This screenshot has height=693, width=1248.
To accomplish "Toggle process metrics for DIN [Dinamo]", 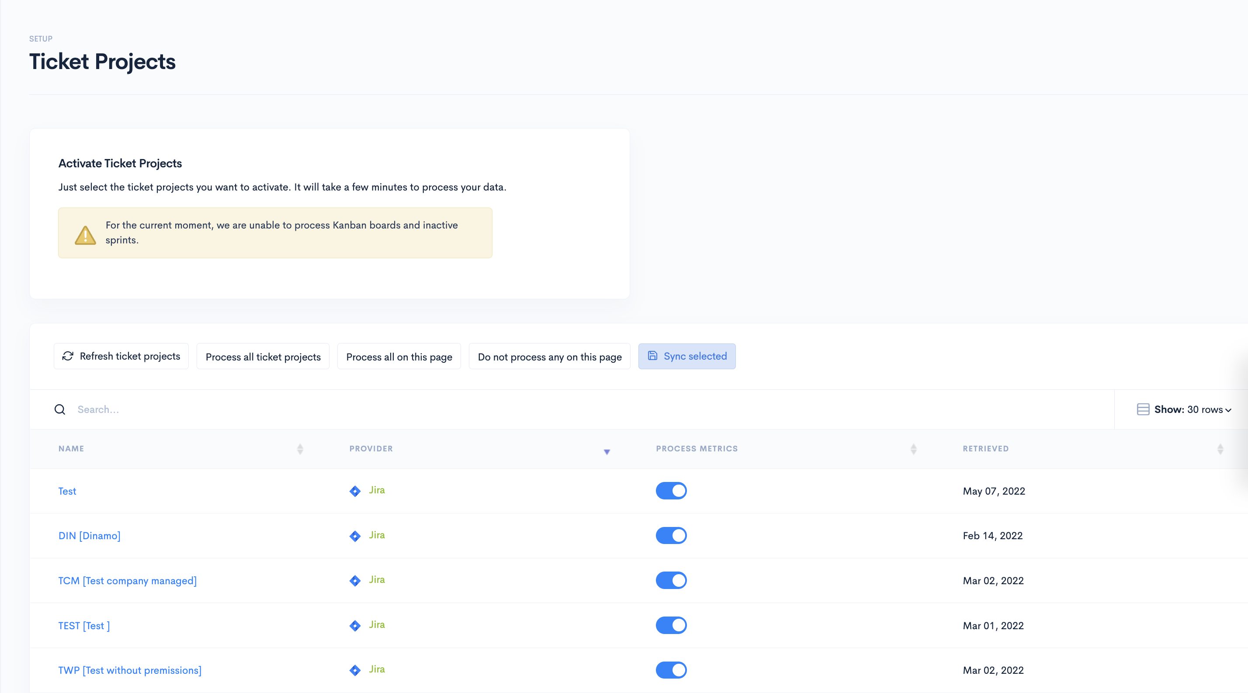I will 671,536.
